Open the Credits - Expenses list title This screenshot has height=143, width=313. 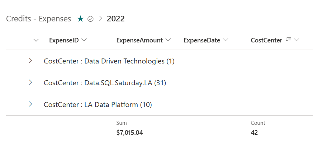39,19
